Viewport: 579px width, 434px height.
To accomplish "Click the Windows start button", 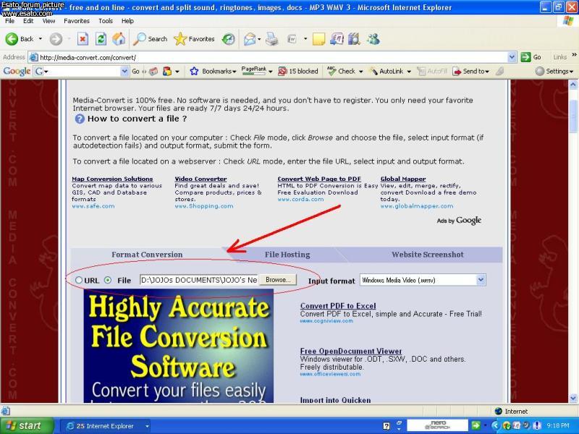I will (x=27, y=425).
